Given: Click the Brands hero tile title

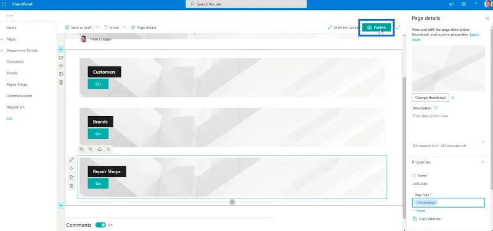Looking at the screenshot, I should pos(100,122).
